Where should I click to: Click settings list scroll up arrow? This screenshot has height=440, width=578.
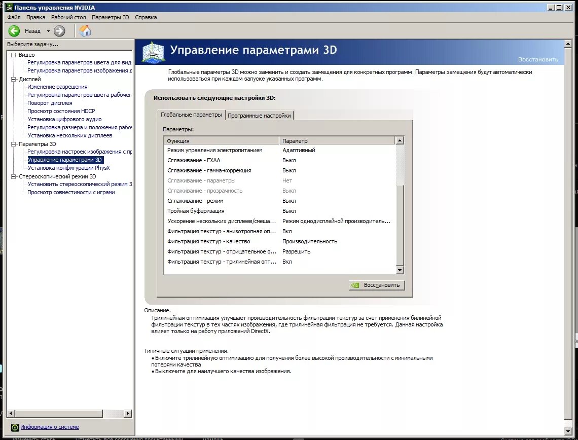(x=400, y=140)
